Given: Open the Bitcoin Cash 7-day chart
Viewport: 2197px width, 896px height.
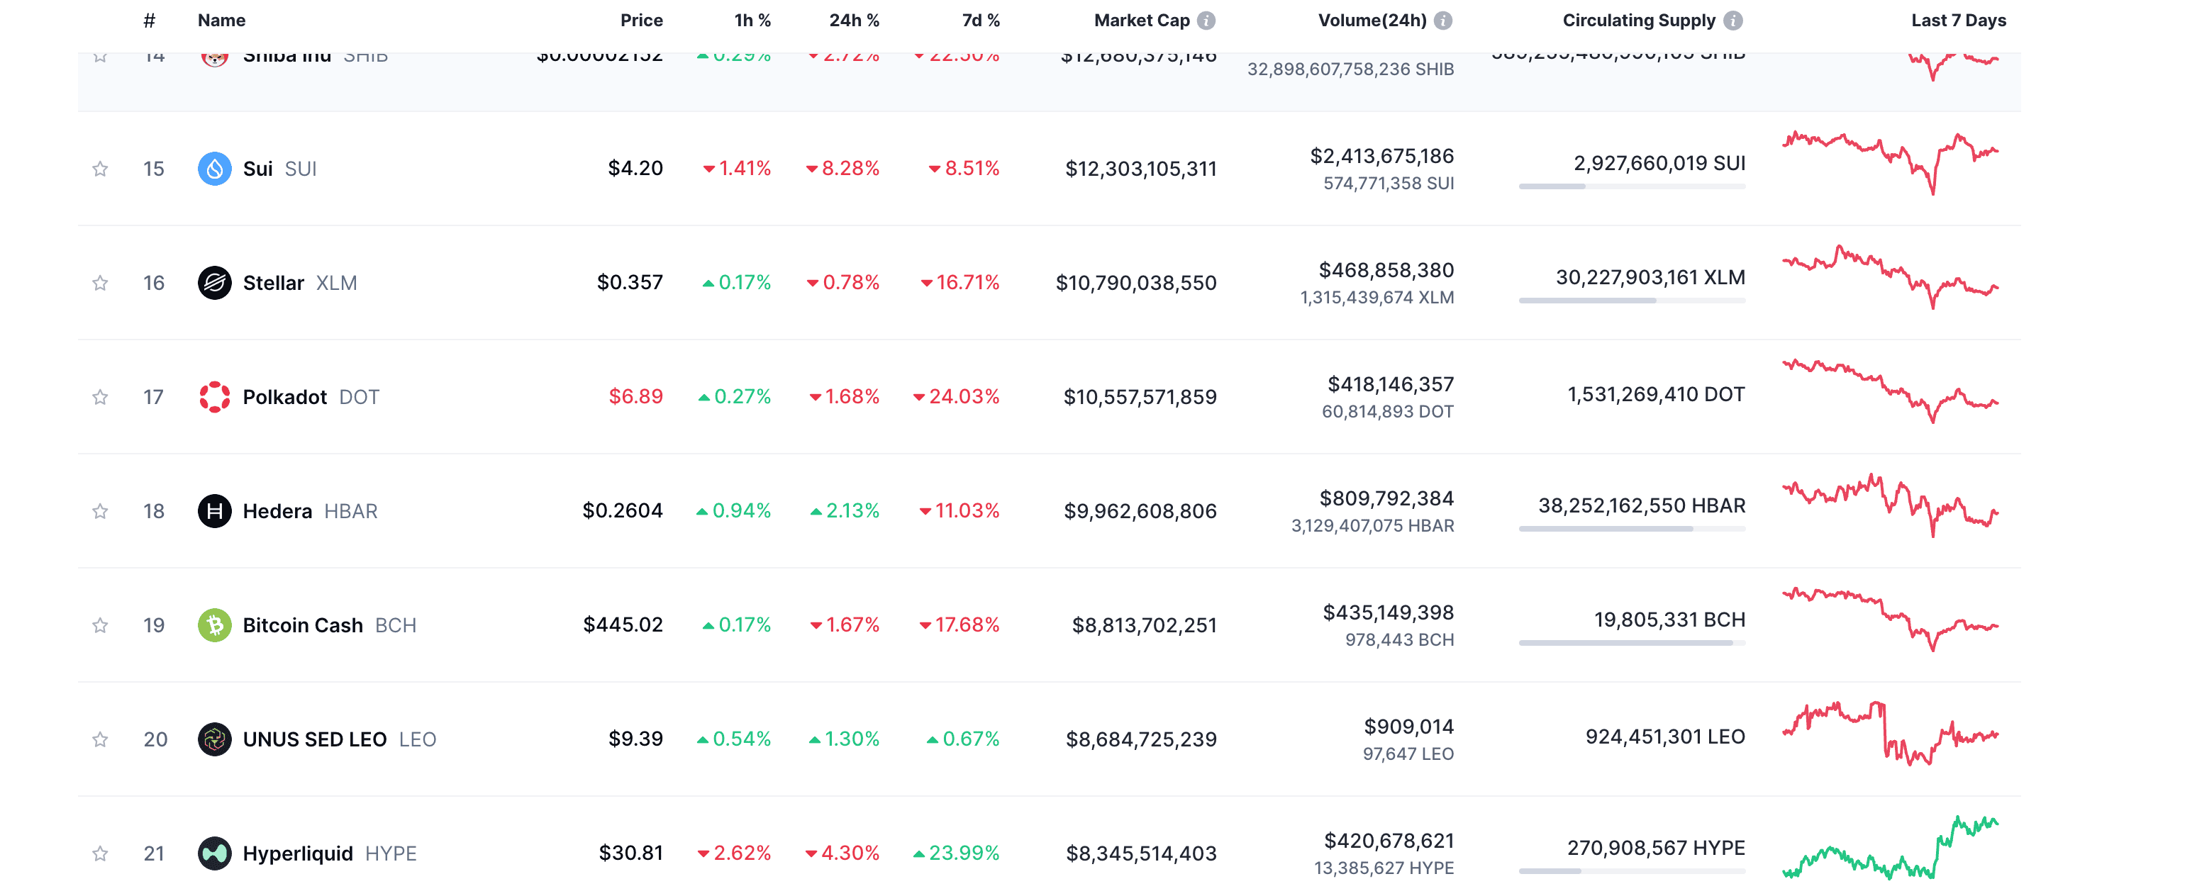Looking at the screenshot, I should click(1889, 620).
